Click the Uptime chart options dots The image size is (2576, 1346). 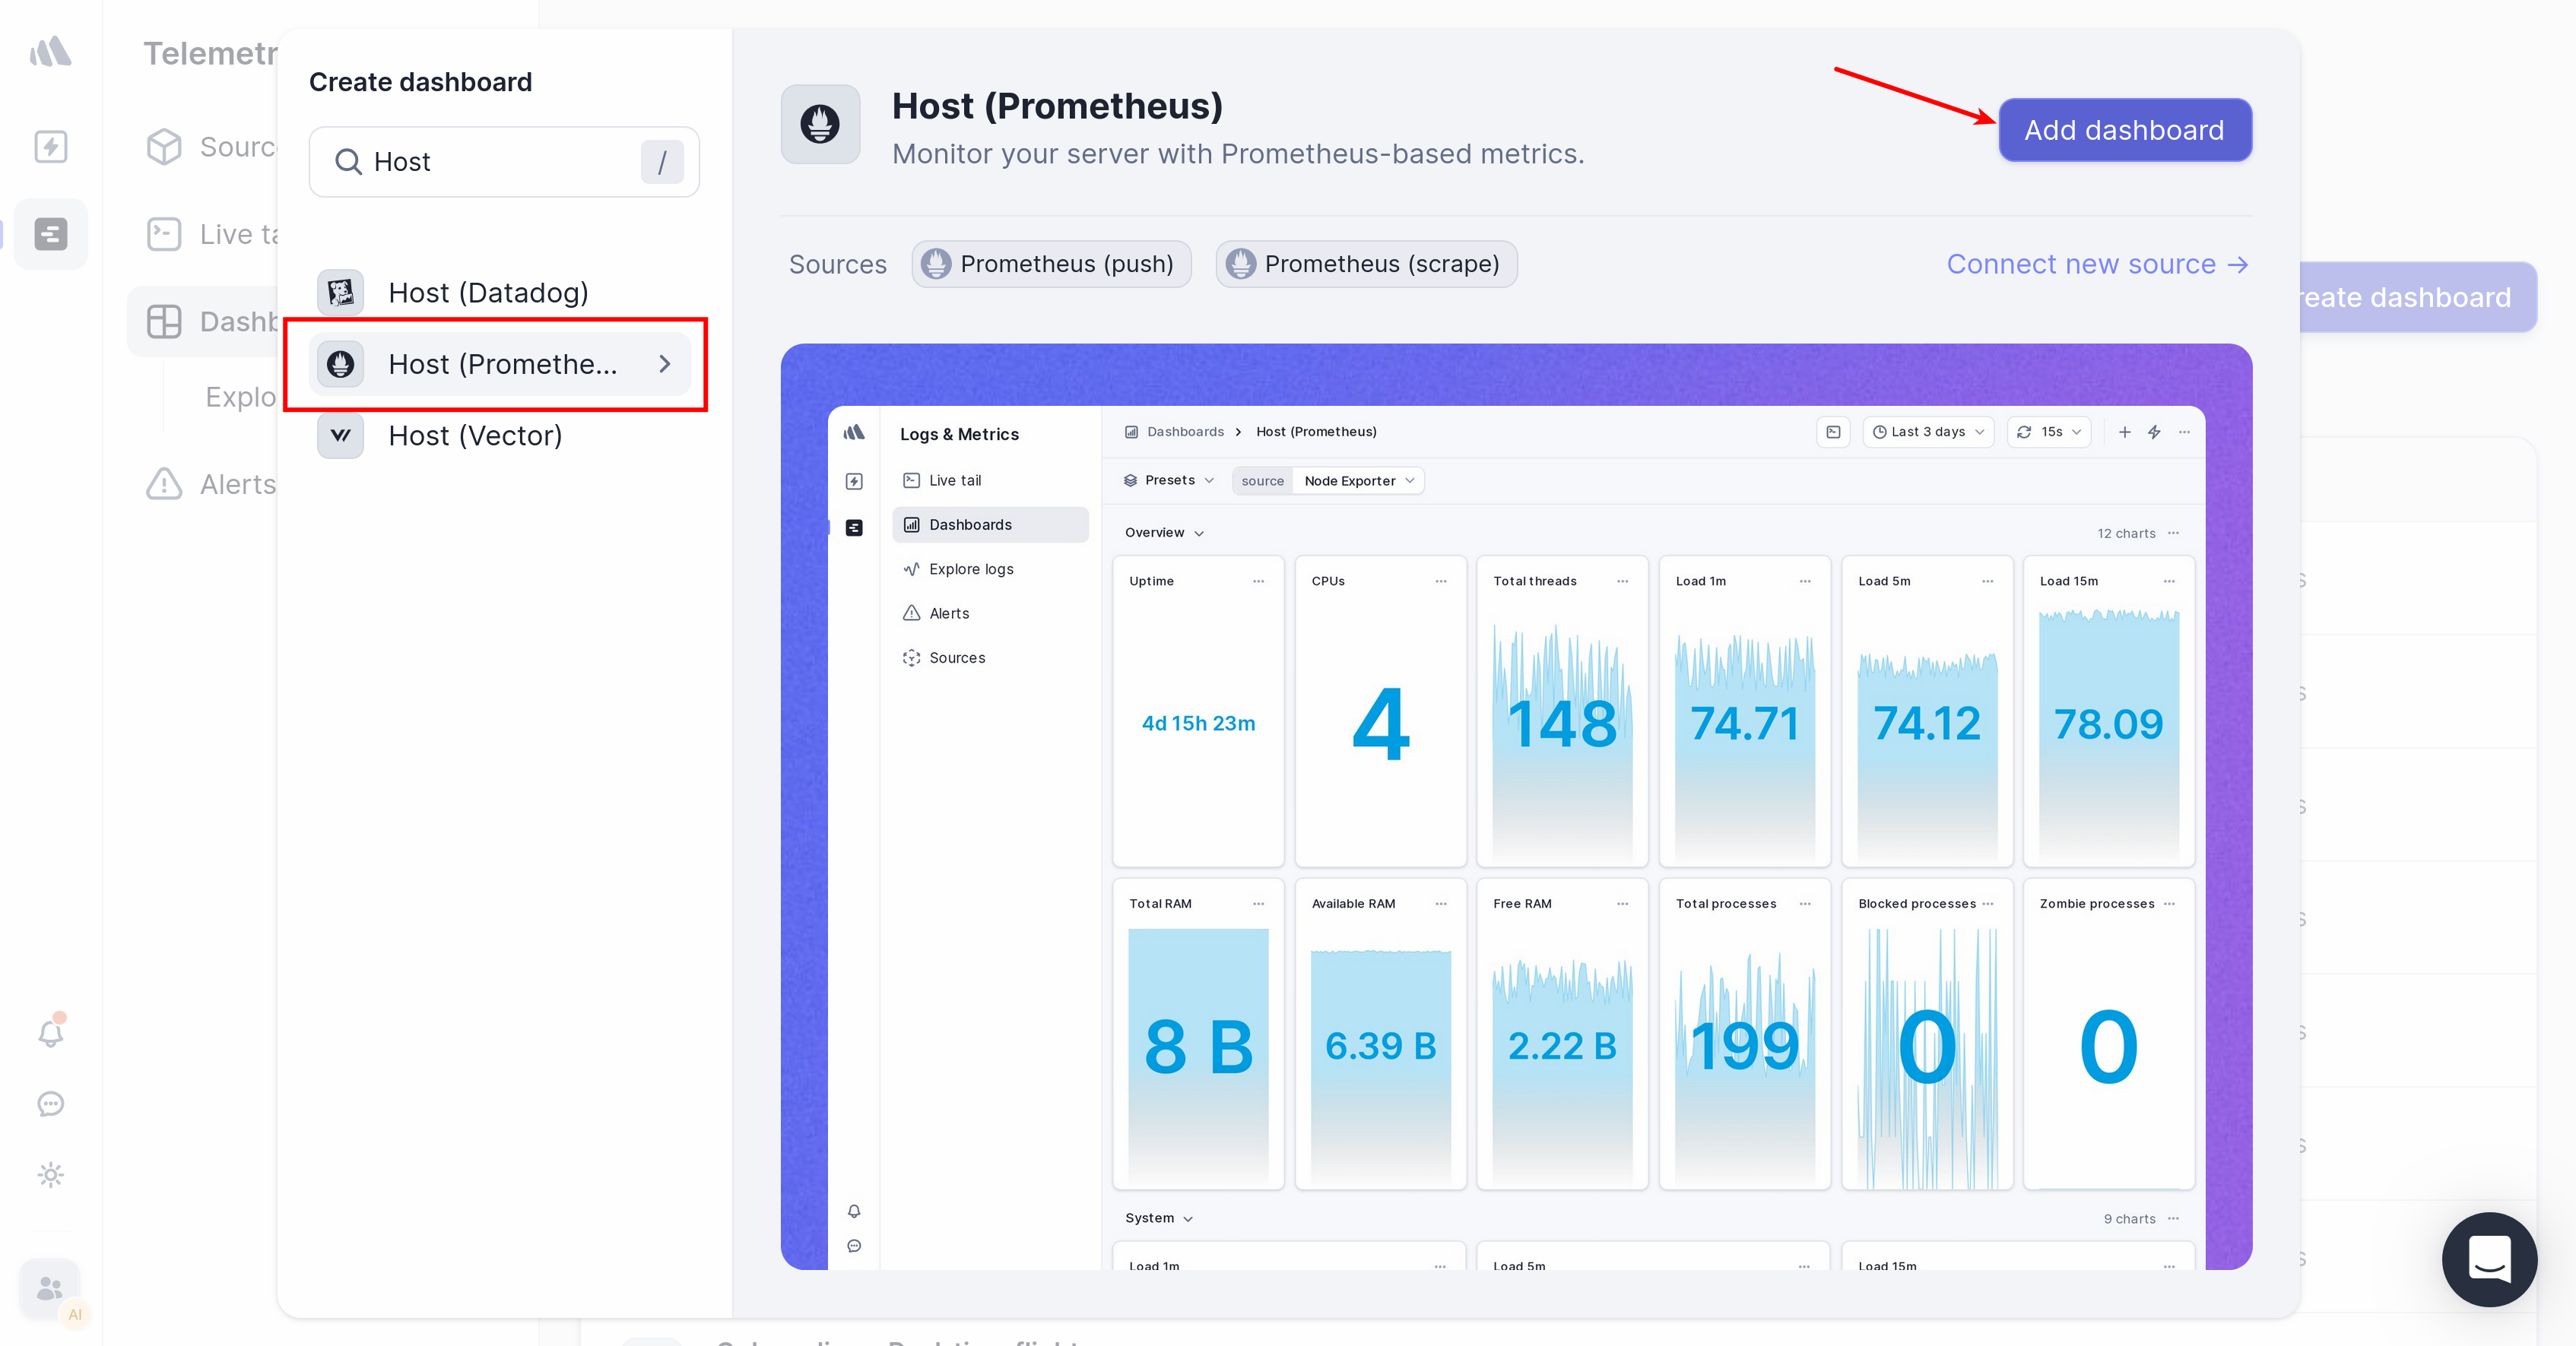[x=1258, y=581]
